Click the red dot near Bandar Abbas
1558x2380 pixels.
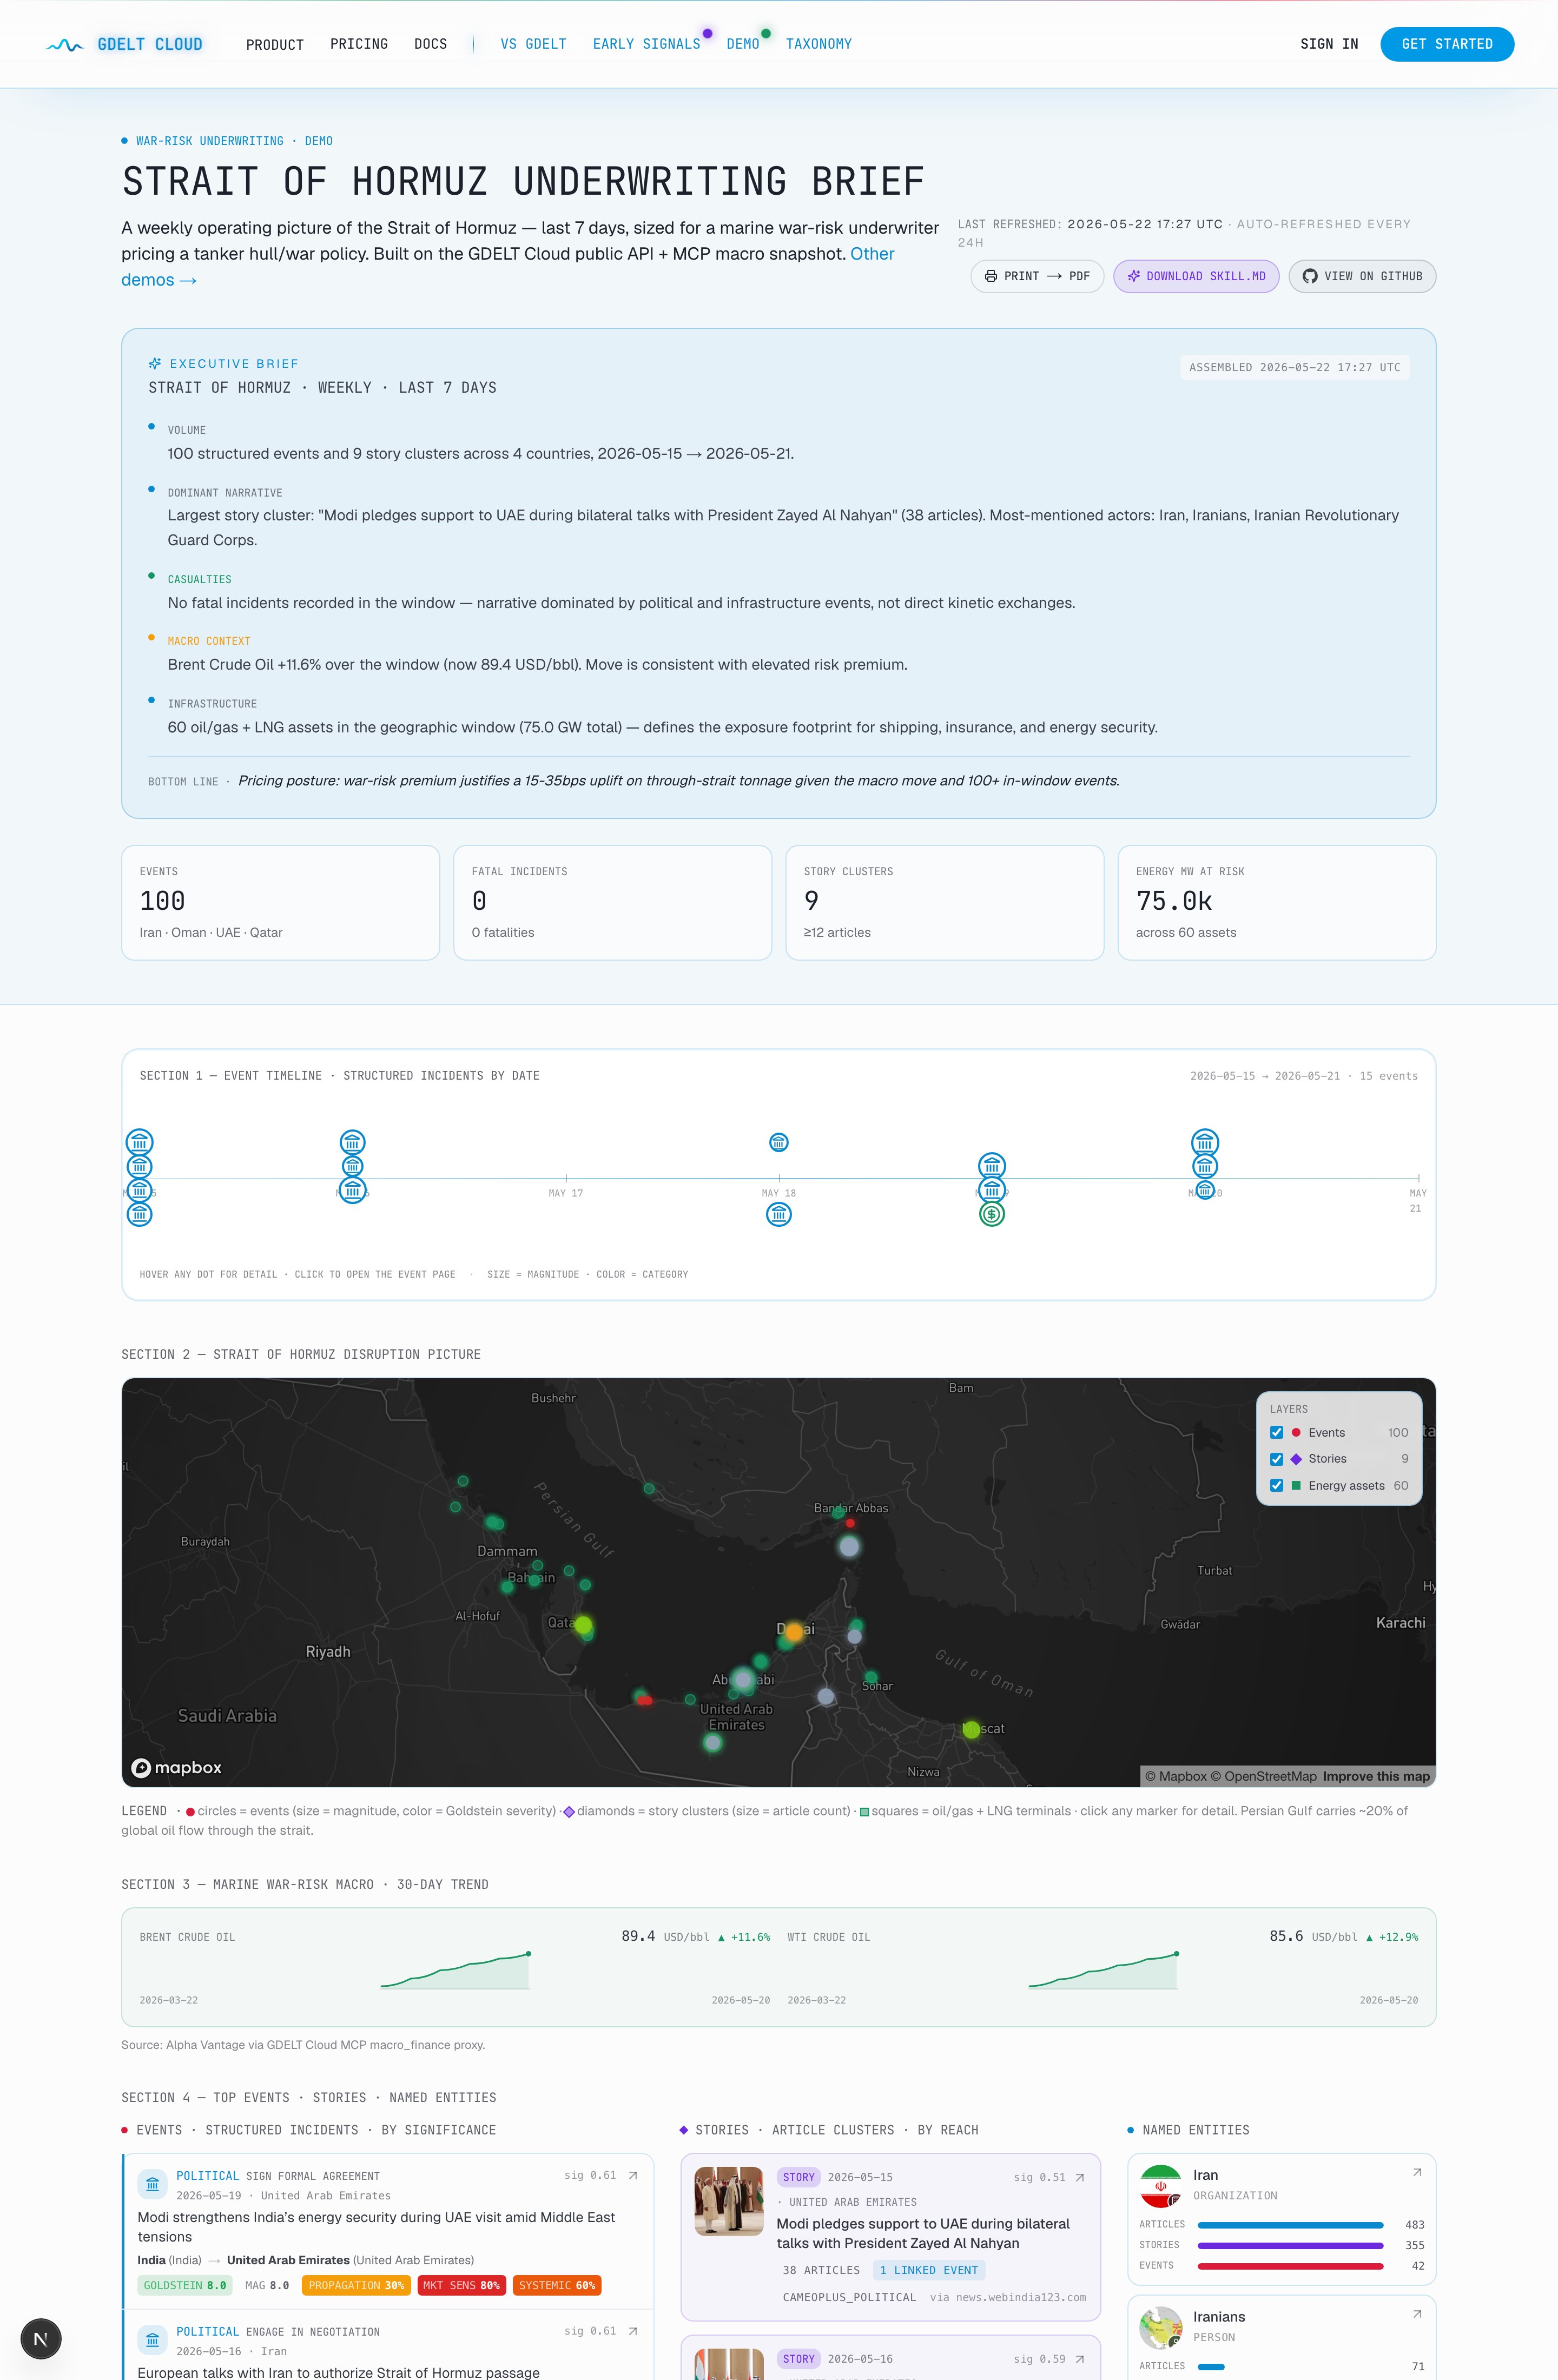(x=850, y=1523)
